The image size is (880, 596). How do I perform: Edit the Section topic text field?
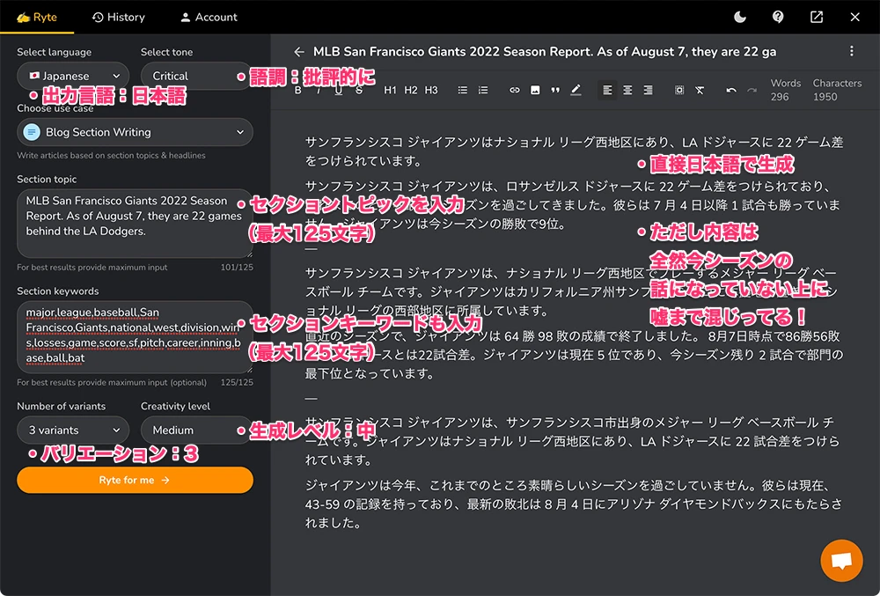click(135, 224)
